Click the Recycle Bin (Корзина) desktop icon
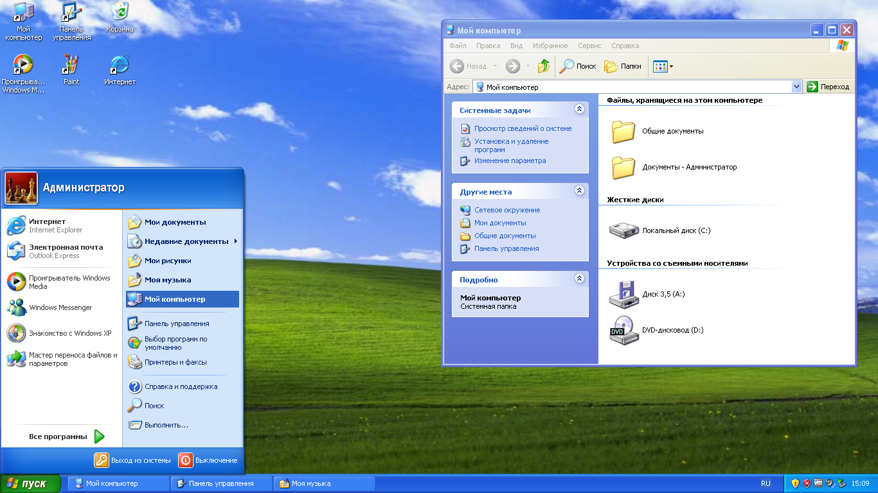878x493 pixels. coord(120,13)
